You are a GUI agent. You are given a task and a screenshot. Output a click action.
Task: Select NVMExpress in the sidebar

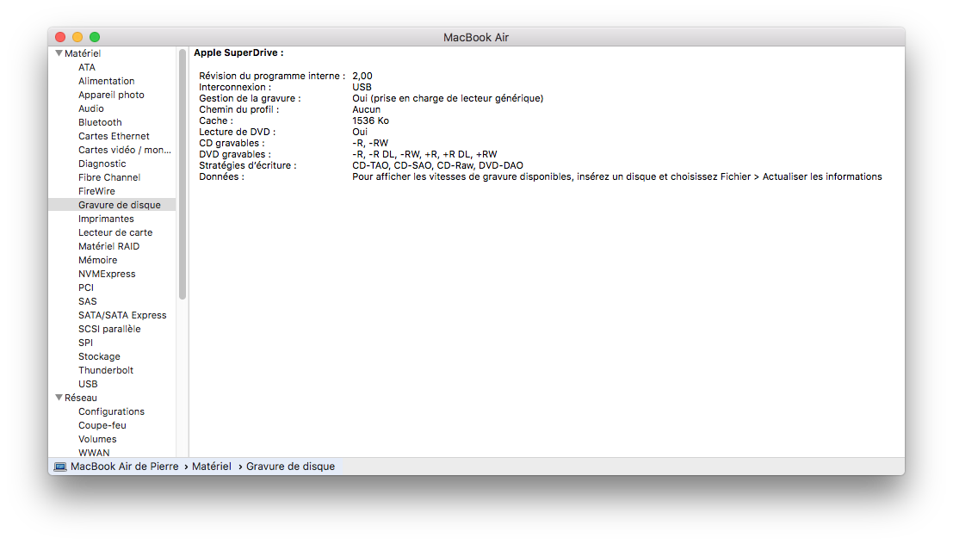107,274
